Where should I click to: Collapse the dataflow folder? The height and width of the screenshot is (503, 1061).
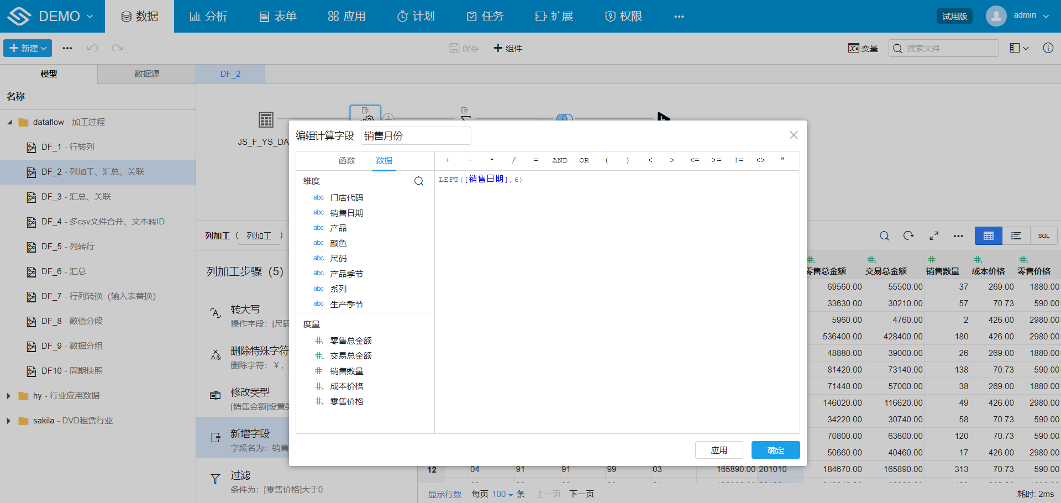pos(9,122)
